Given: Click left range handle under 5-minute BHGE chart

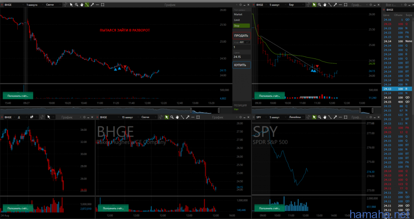Looking at the screenshot, I should (x=359, y=110).
